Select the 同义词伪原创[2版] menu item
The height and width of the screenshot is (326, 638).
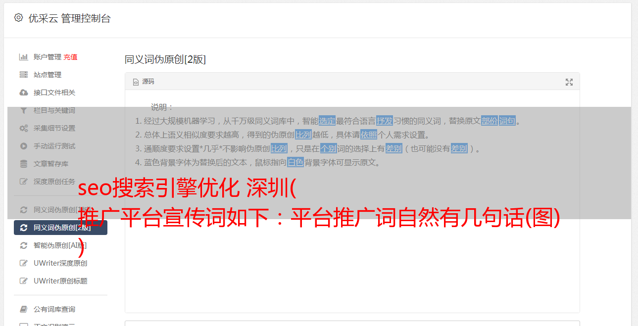pyautogui.click(x=60, y=228)
